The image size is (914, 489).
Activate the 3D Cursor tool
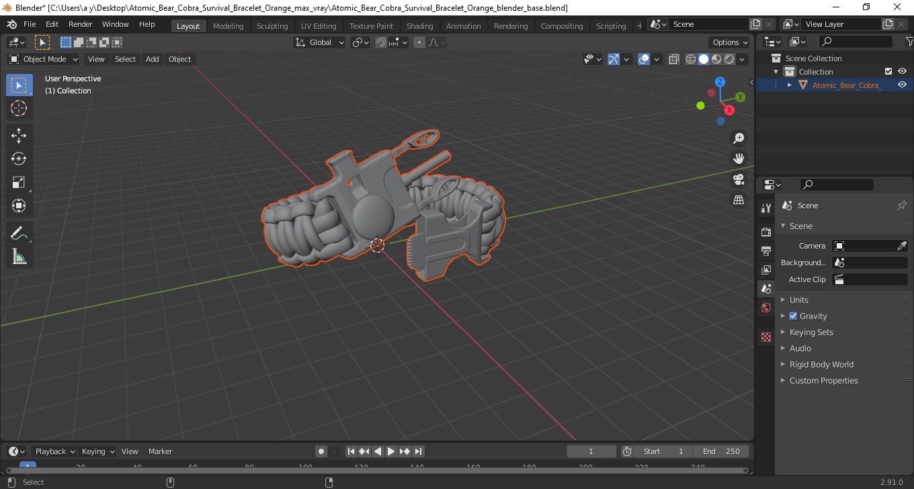(x=19, y=108)
